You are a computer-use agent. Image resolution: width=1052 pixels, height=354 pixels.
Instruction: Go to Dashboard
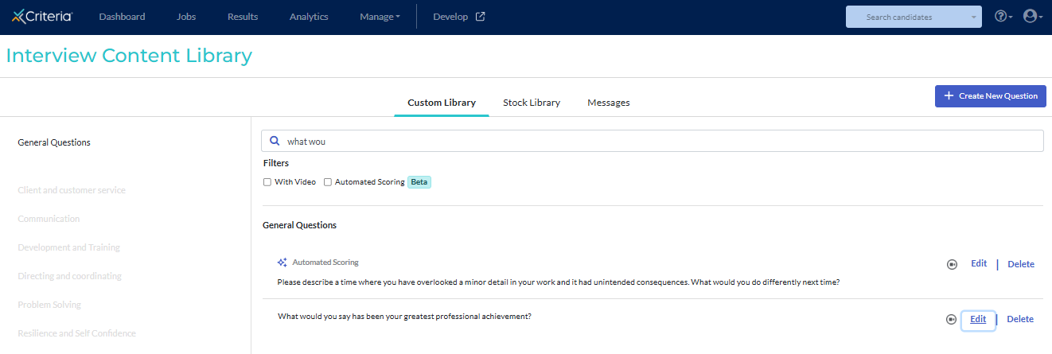tap(122, 17)
